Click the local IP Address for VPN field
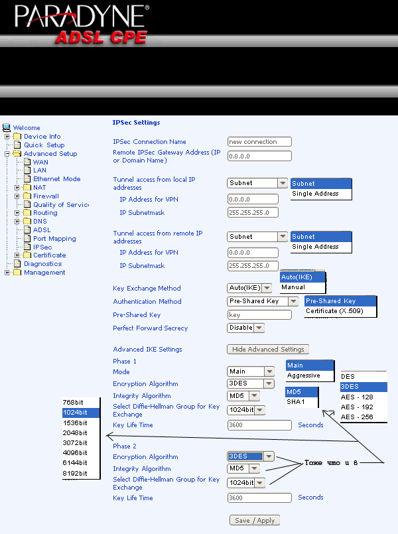The width and height of the screenshot is (398, 534). 253,199
